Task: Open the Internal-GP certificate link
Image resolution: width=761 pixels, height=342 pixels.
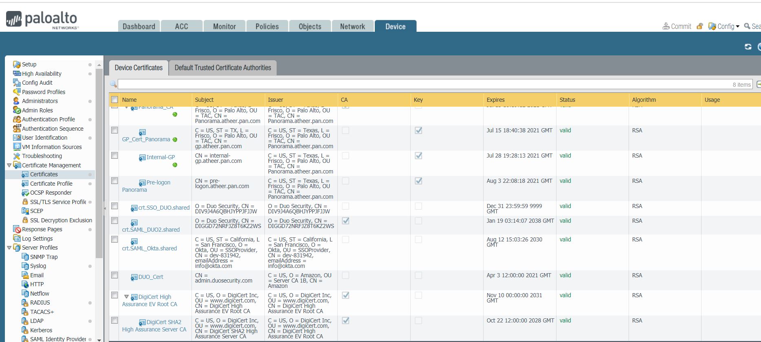Action: coord(161,157)
